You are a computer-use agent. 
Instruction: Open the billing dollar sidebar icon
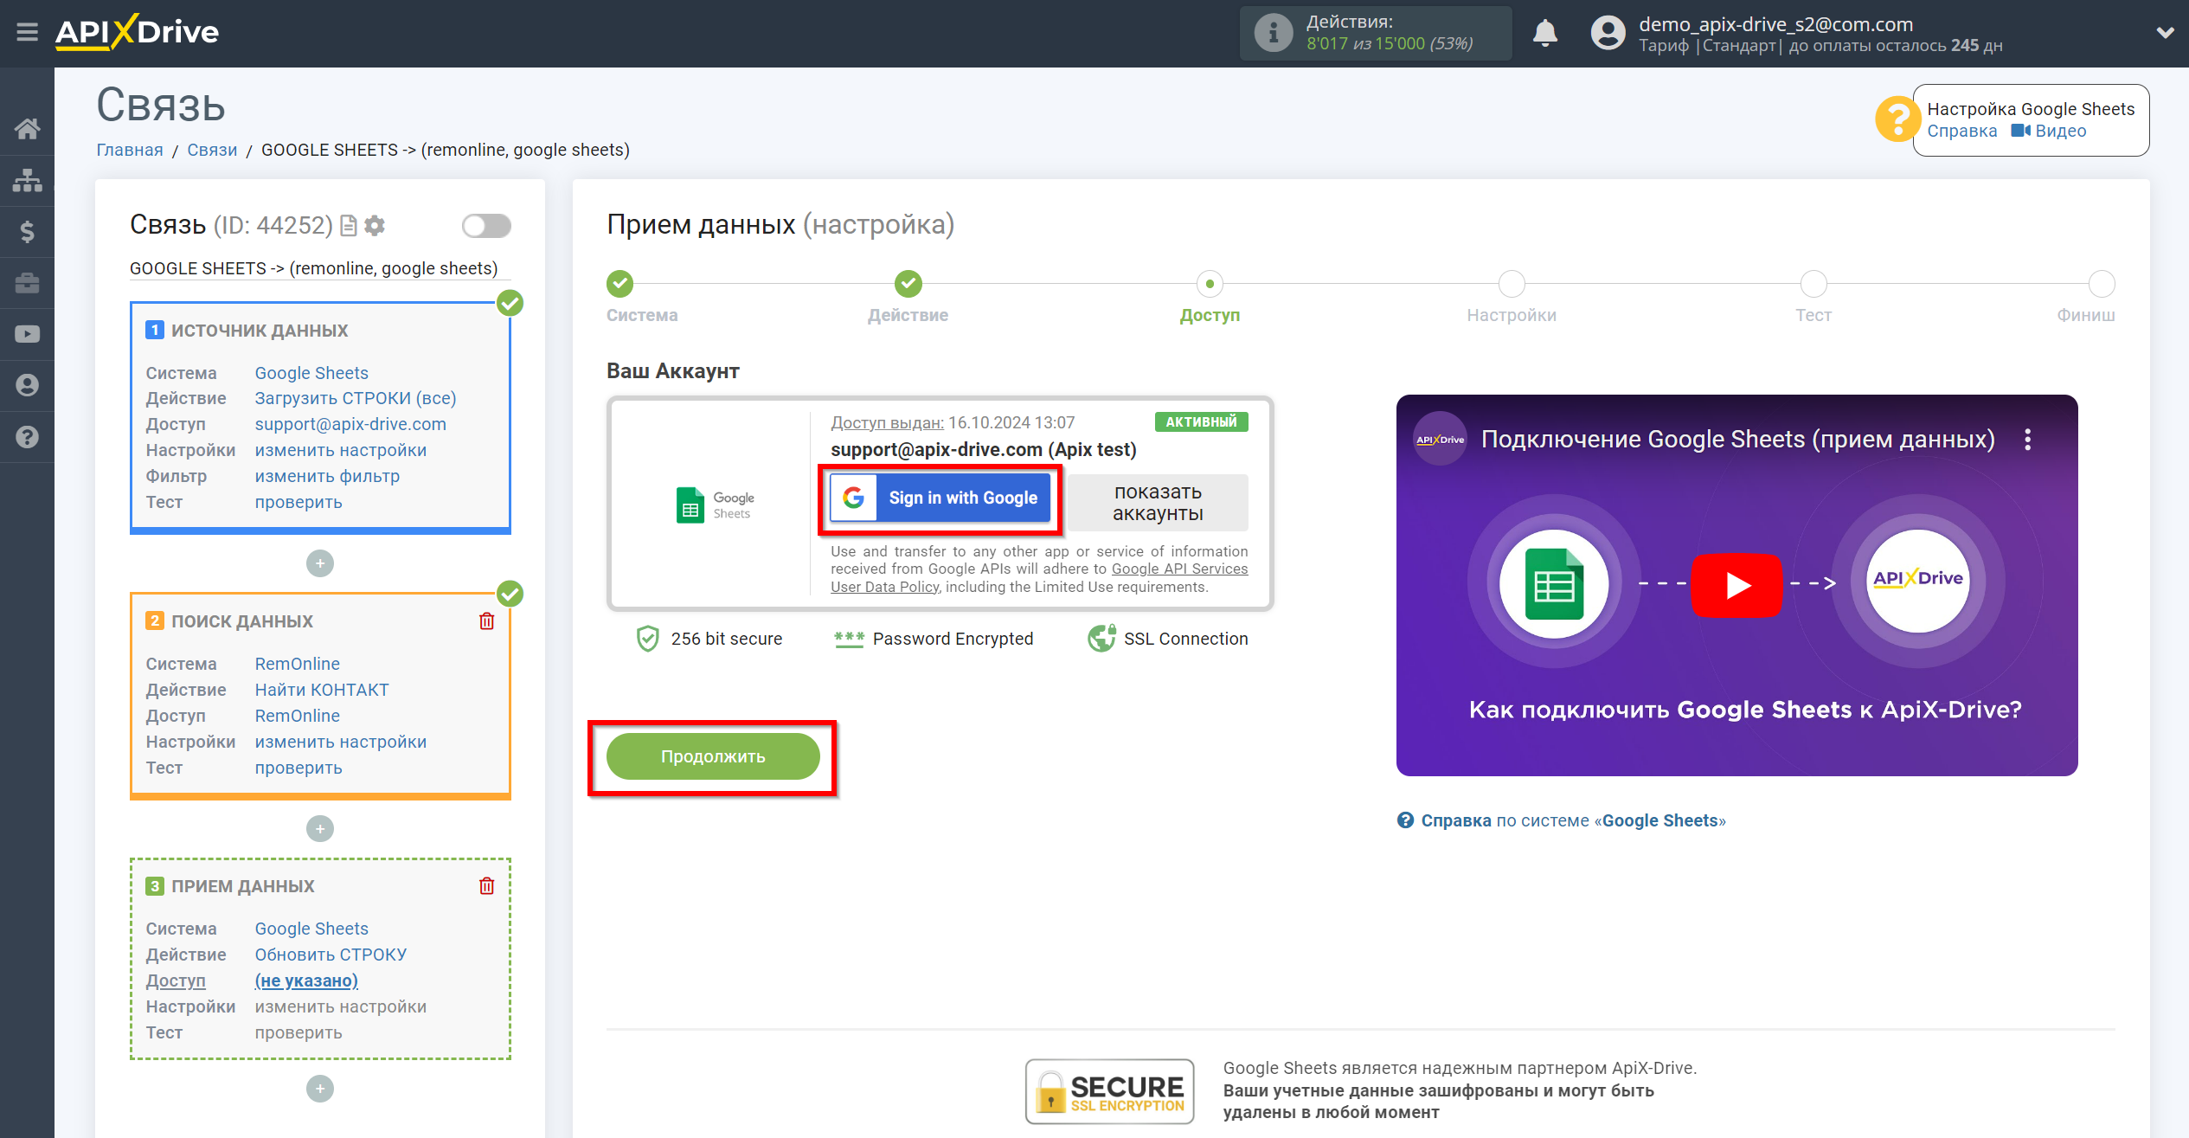[x=27, y=231]
